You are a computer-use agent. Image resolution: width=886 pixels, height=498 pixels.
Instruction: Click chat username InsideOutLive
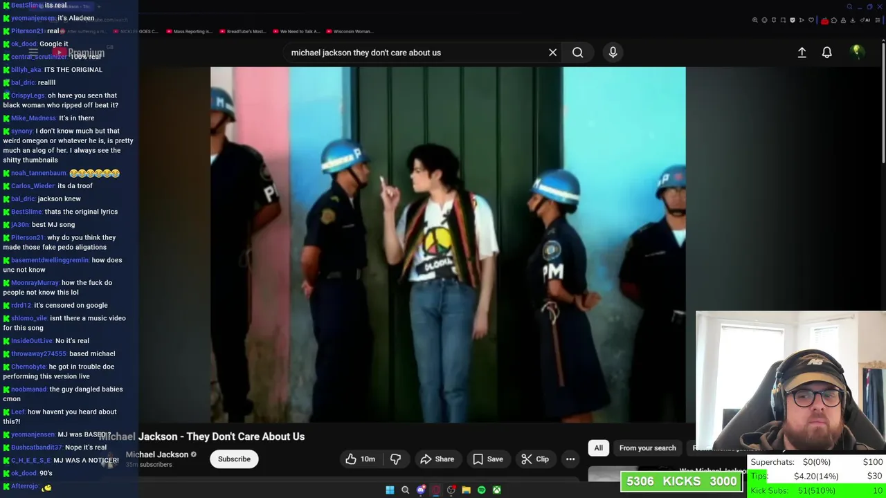tap(32, 340)
